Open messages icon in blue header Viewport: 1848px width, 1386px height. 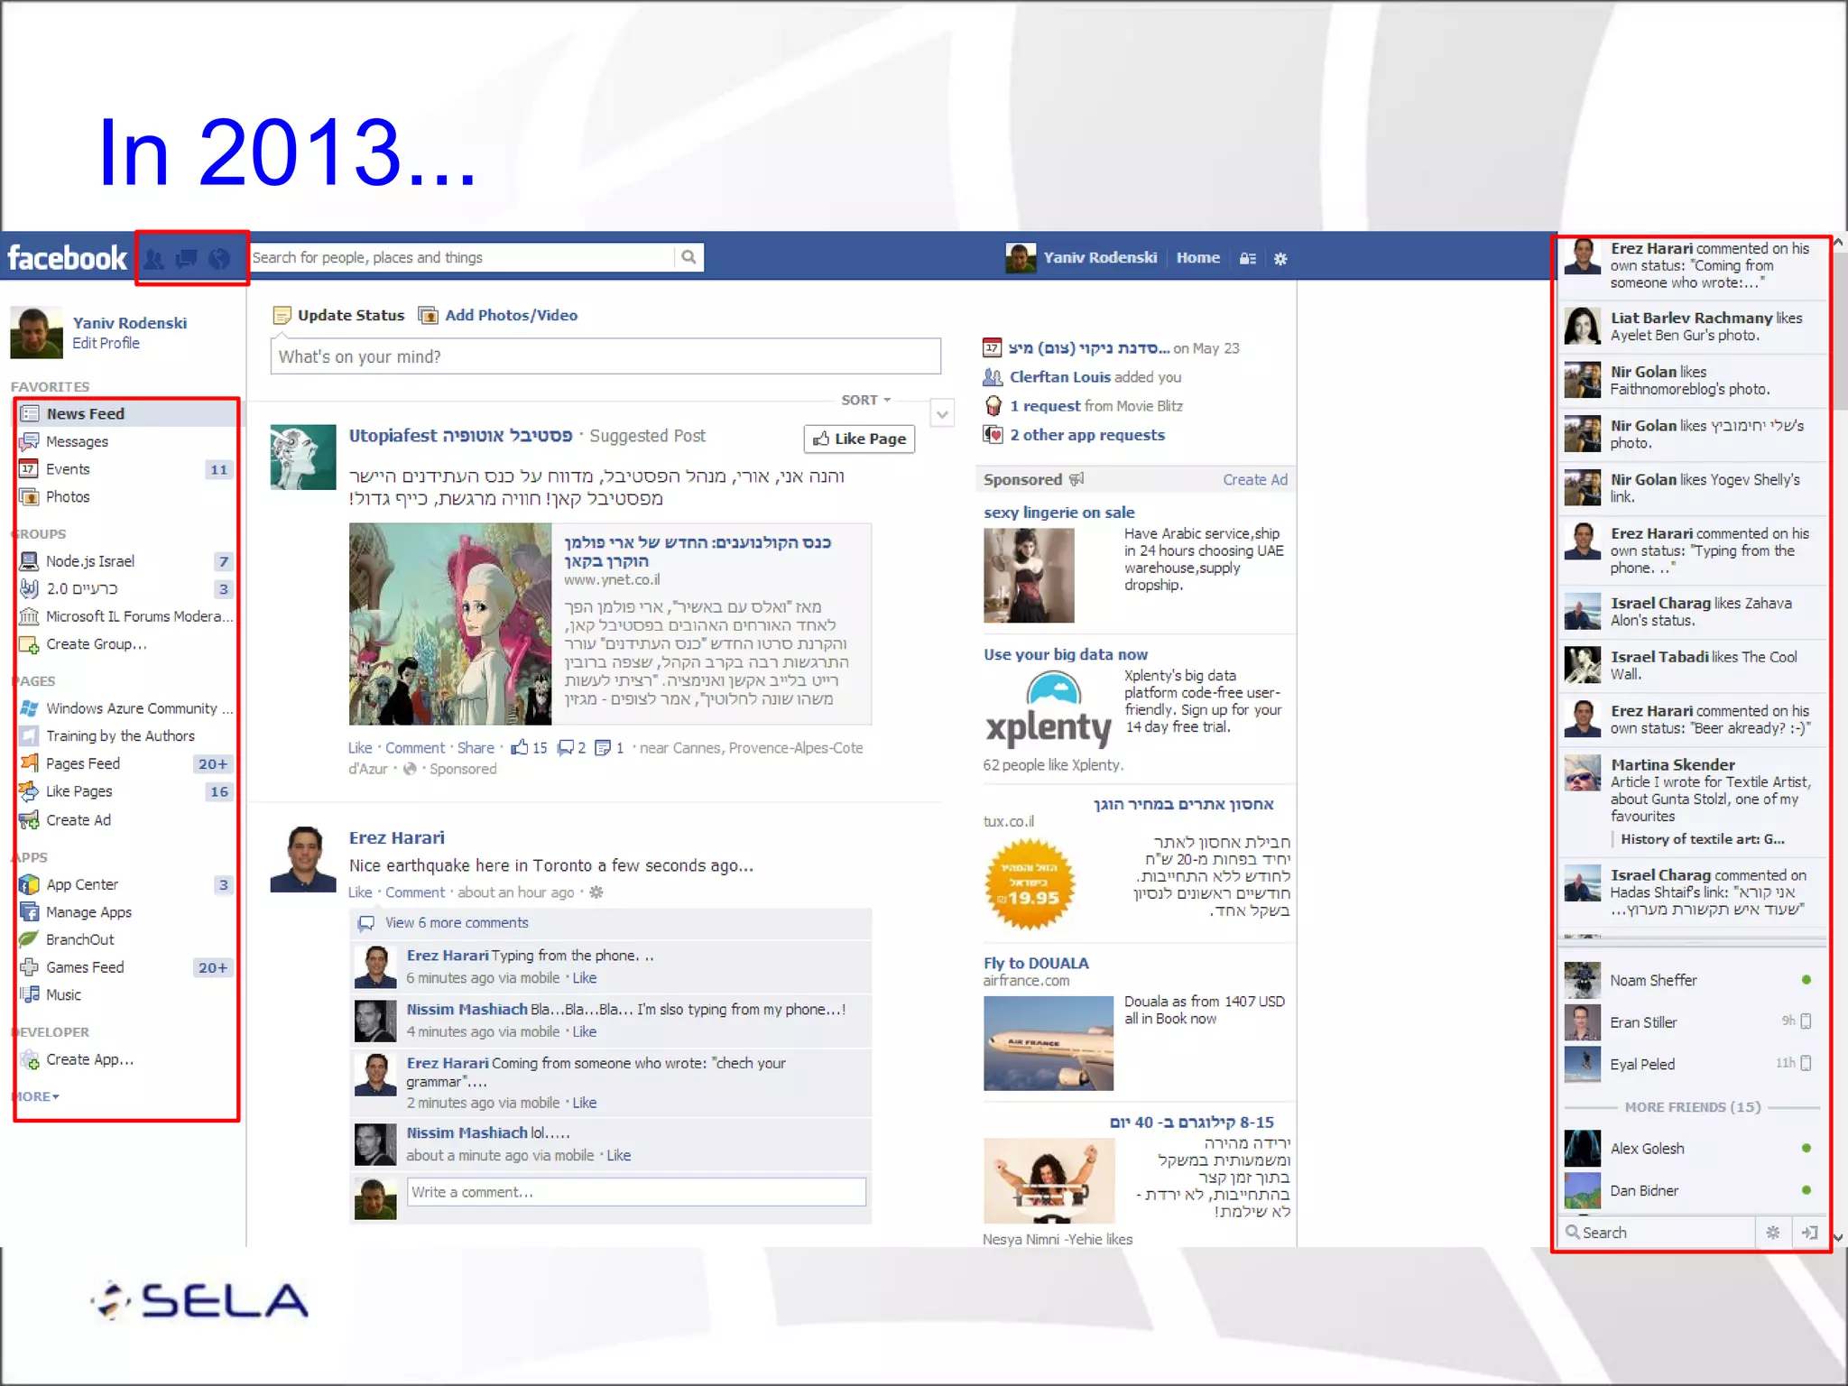[187, 259]
